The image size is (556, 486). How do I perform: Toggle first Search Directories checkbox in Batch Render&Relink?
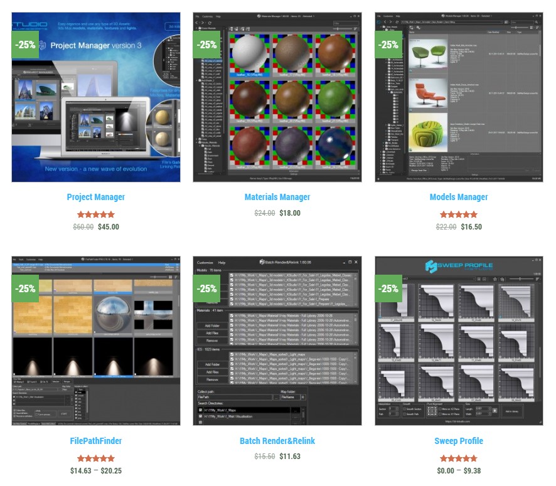[201, 410]
